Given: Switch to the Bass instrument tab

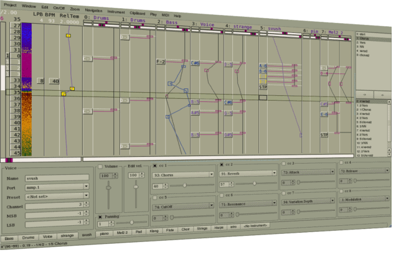Looking at the screenshot, I should [x=9, y=238].
